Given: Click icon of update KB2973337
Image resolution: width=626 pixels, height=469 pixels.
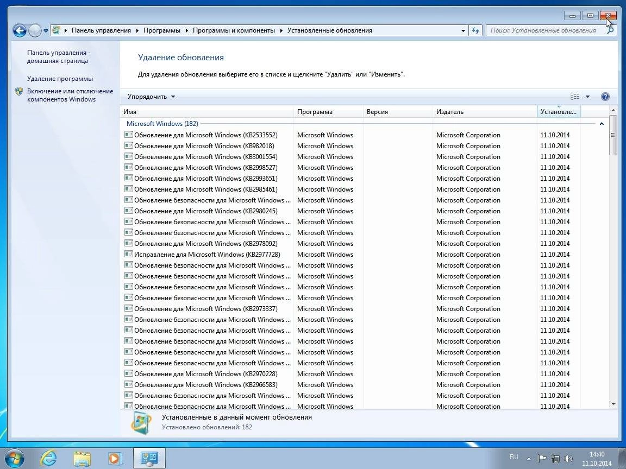Looking at the screenshot, I should tap(129, 308).
